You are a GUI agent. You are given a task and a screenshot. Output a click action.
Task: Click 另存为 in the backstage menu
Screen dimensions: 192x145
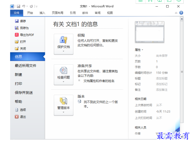click(22, 28)
